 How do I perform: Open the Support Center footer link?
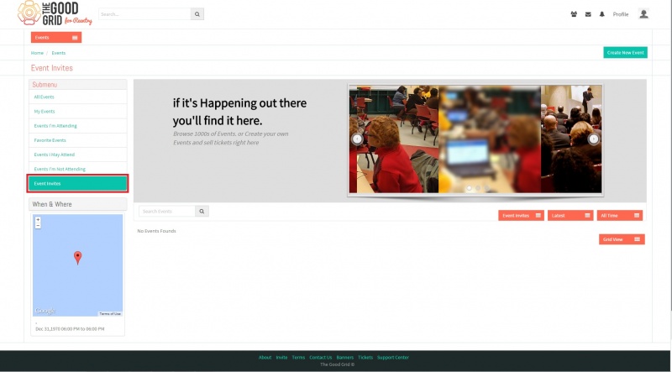(393, 358)
